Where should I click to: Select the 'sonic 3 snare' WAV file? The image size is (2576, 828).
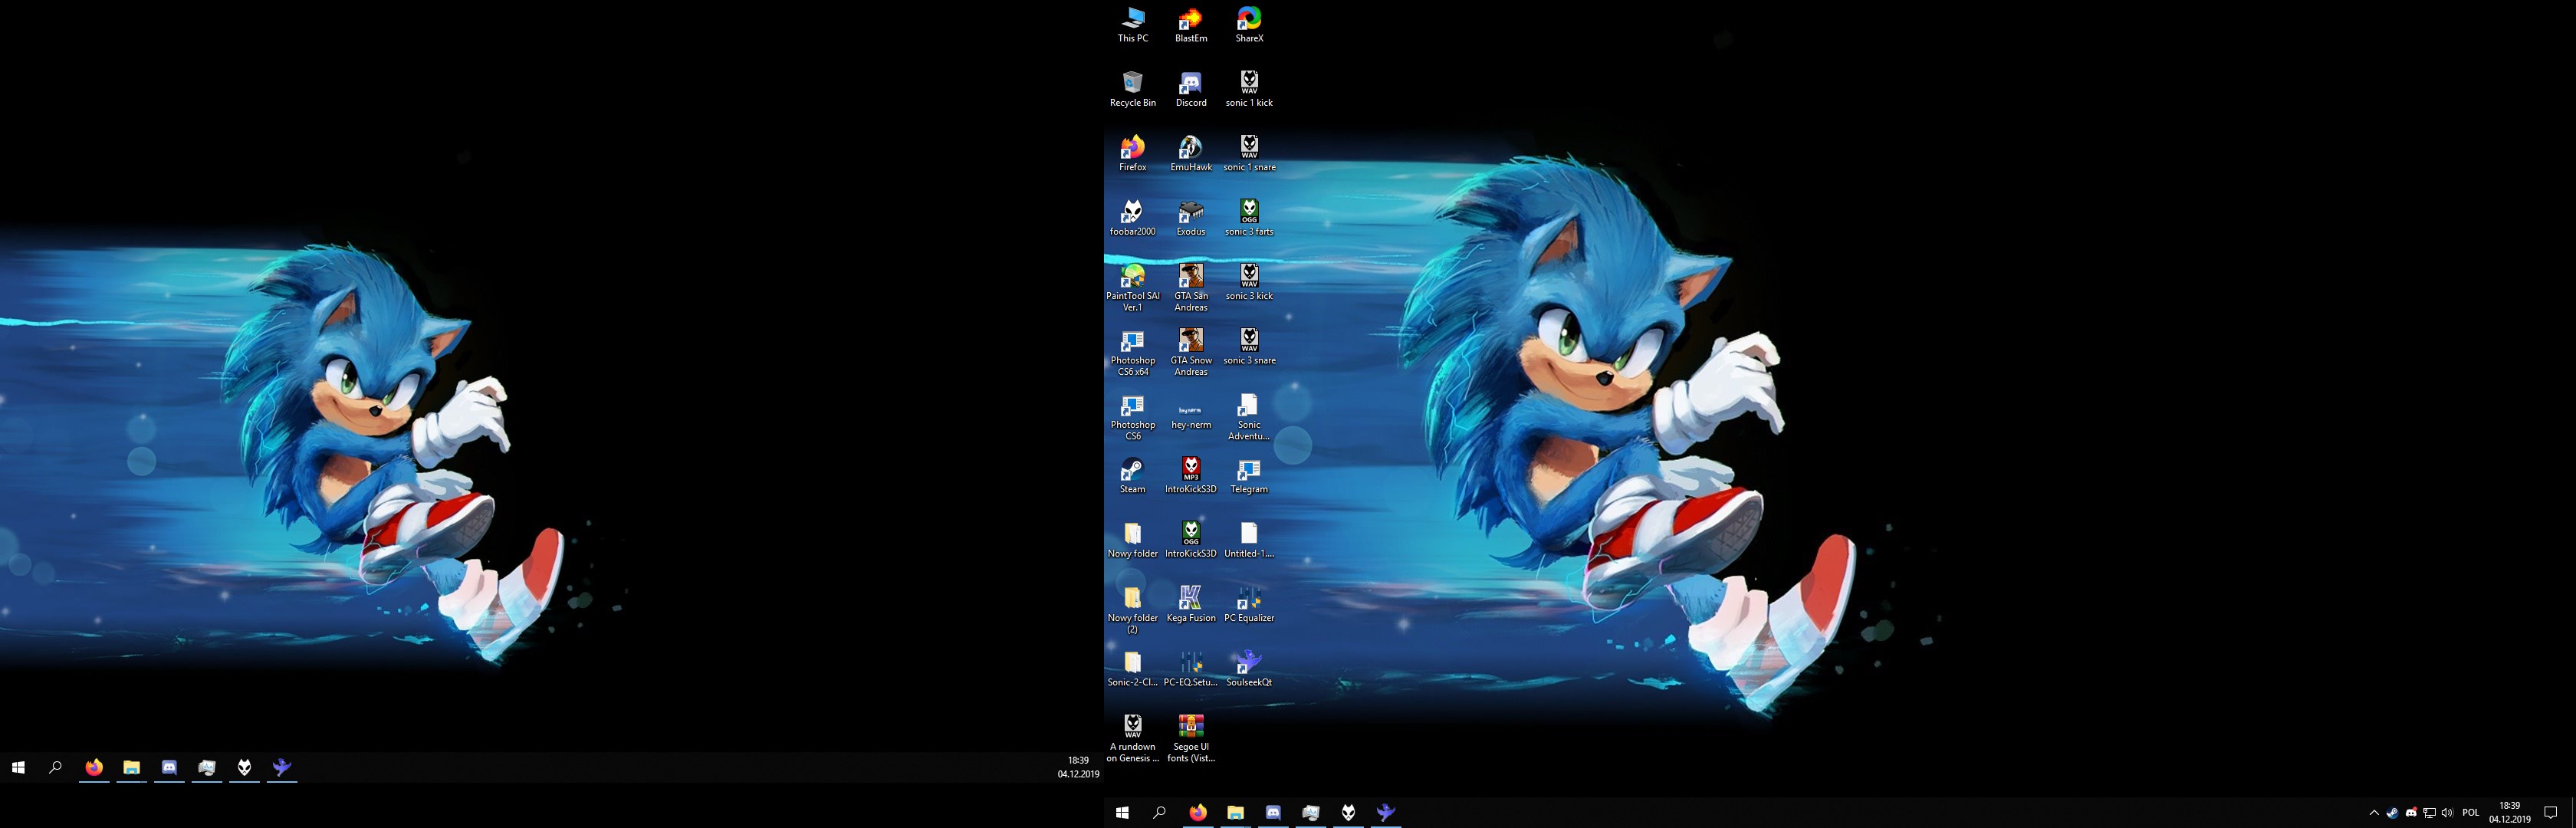click(x=1249, y=347)
